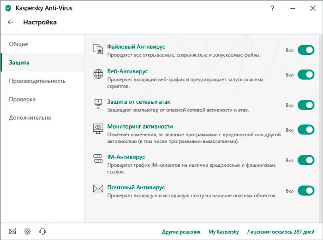Open Защита от сетевых атак link
The height and width of the screenshot is (240, 323).
coord(138,102)
